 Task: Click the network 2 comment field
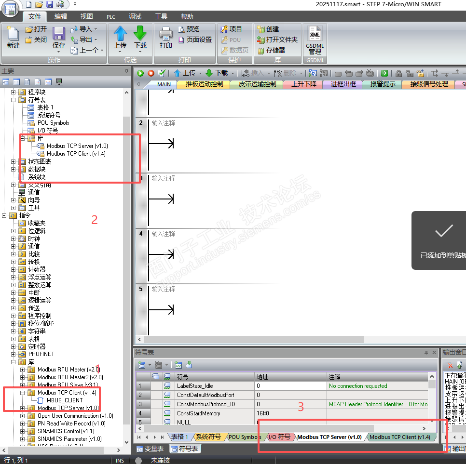pos(163,123)
